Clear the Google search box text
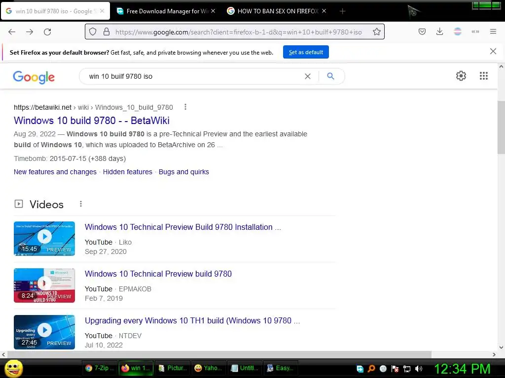The height and width of the screenshot is (378, 505). point(308,76)
